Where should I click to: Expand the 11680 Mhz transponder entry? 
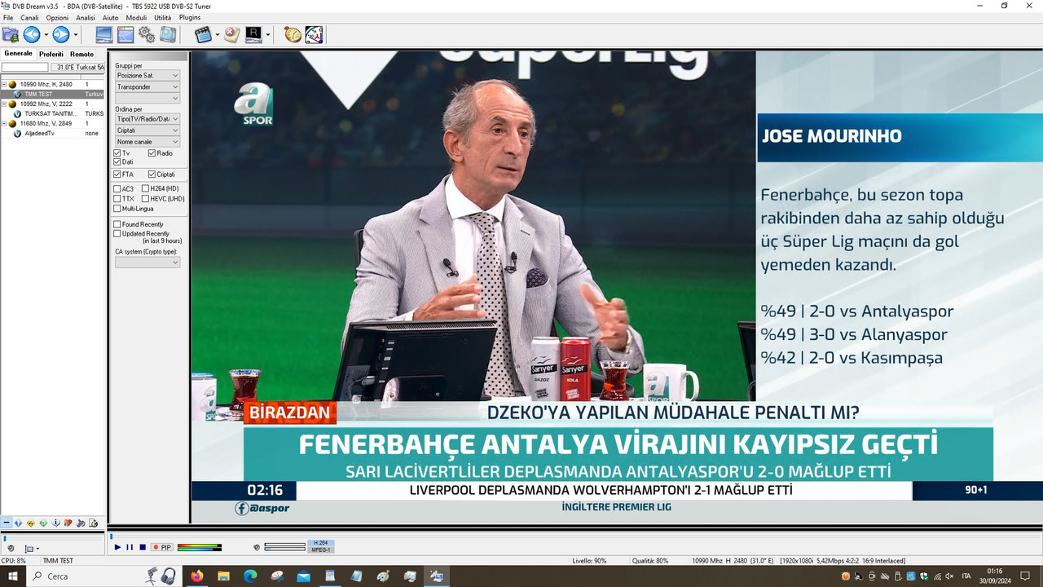click(x=5, y=123)
